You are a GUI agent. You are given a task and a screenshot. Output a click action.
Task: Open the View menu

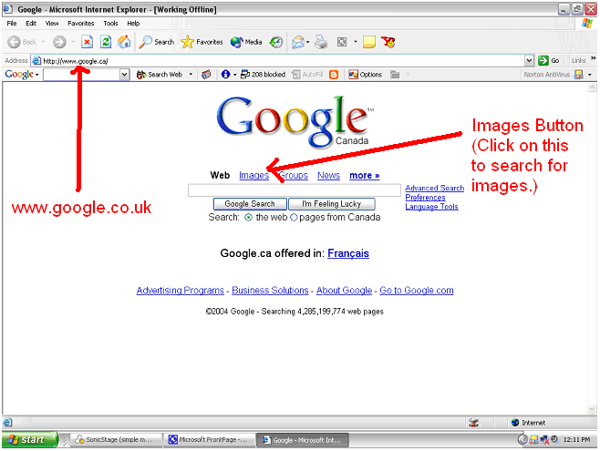52,24
